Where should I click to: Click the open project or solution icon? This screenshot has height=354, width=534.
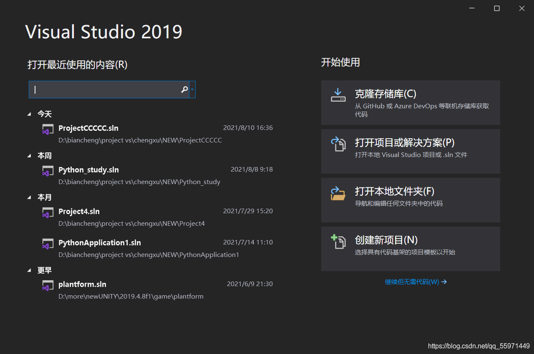point(338,144)
